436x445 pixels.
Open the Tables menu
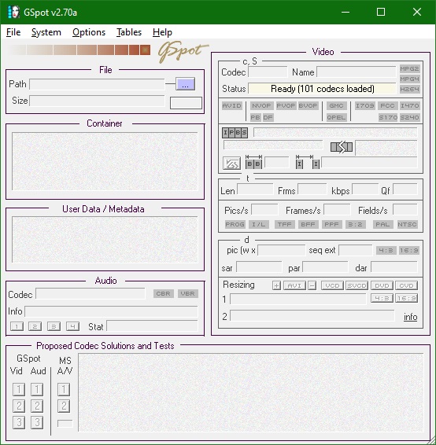point(129,32)
